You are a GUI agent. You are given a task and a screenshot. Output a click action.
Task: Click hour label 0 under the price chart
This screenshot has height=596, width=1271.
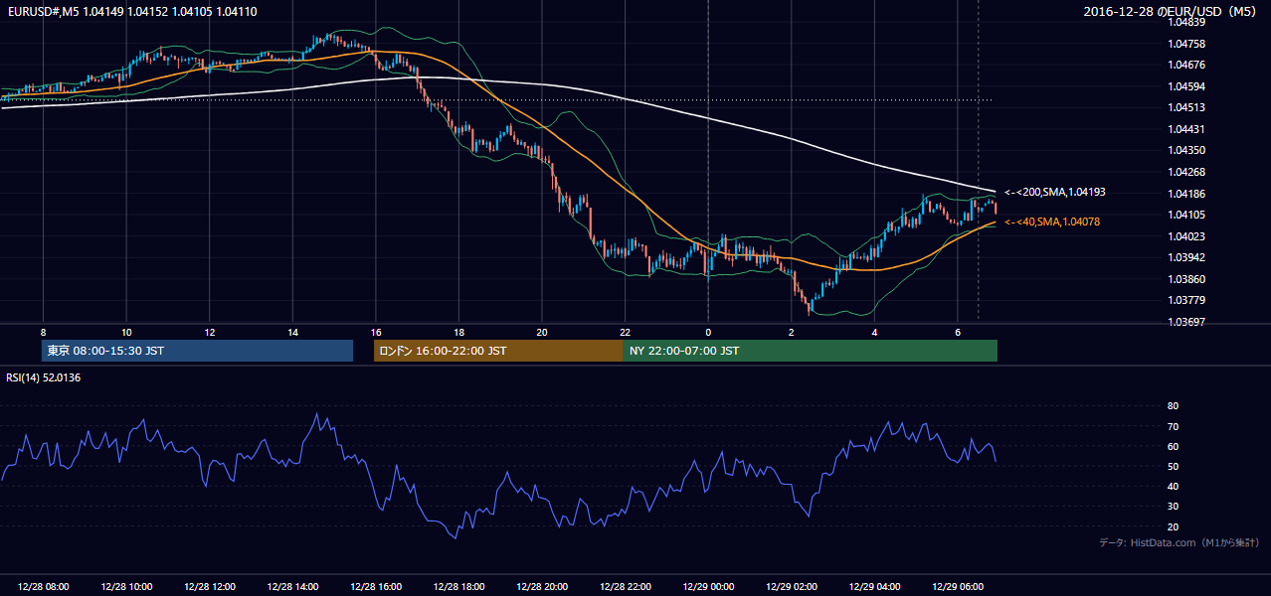pos(708,332)
